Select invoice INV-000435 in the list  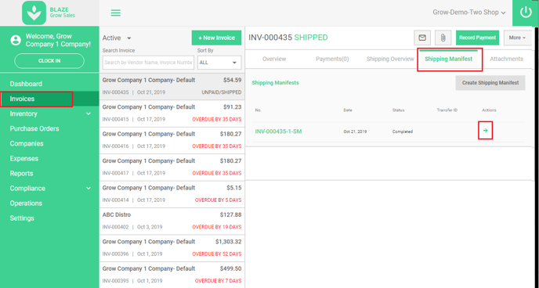click(x=172, y=87)
